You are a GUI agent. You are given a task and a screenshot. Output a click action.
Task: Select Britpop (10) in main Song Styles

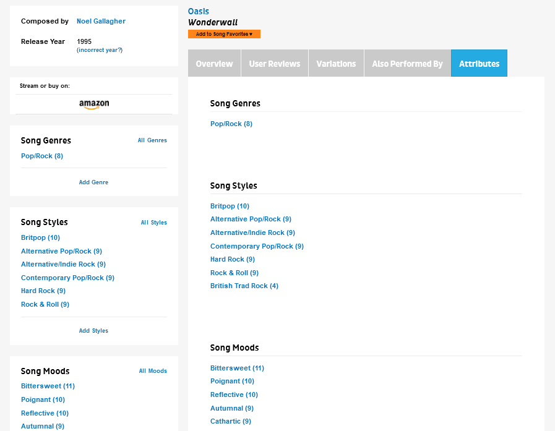tap(230, 206)
